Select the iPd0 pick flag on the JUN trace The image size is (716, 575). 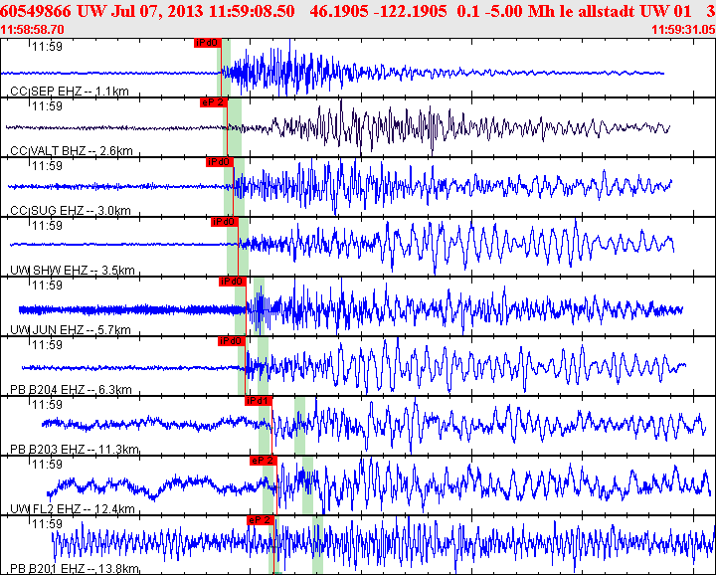pyautogui.click(x=233, y=282)
